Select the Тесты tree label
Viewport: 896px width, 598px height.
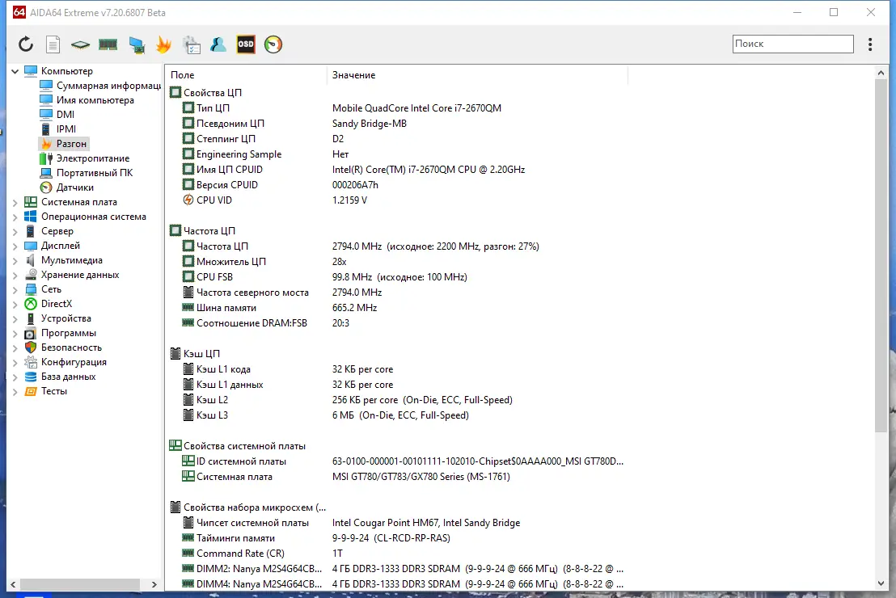(53, 391)
